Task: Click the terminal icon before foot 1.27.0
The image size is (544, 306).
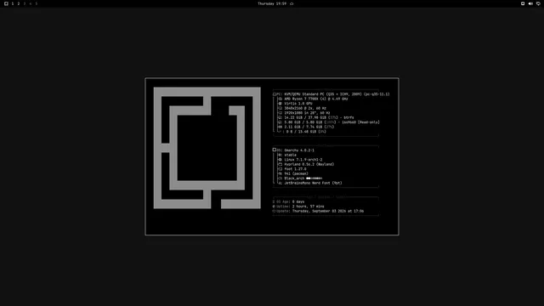Action: pos(280,169)
